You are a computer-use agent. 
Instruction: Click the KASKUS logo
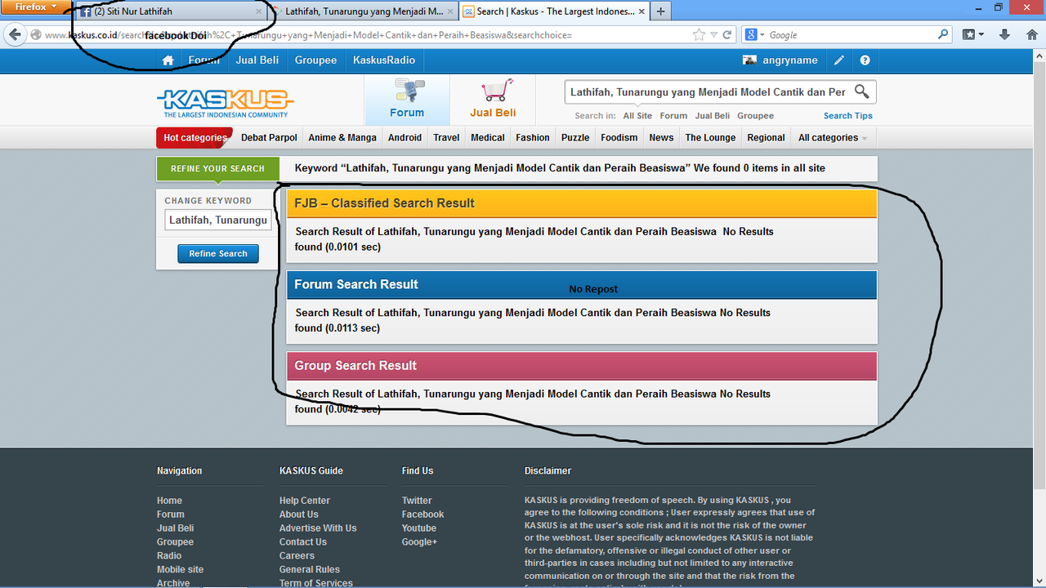pyautogui.click(x=225, y=104)
